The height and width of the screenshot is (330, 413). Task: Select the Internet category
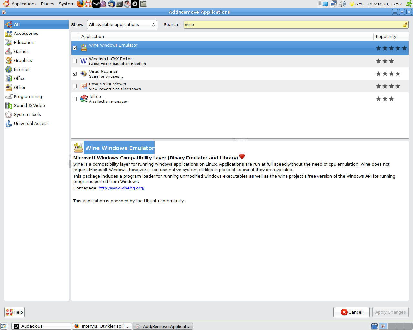36,69
